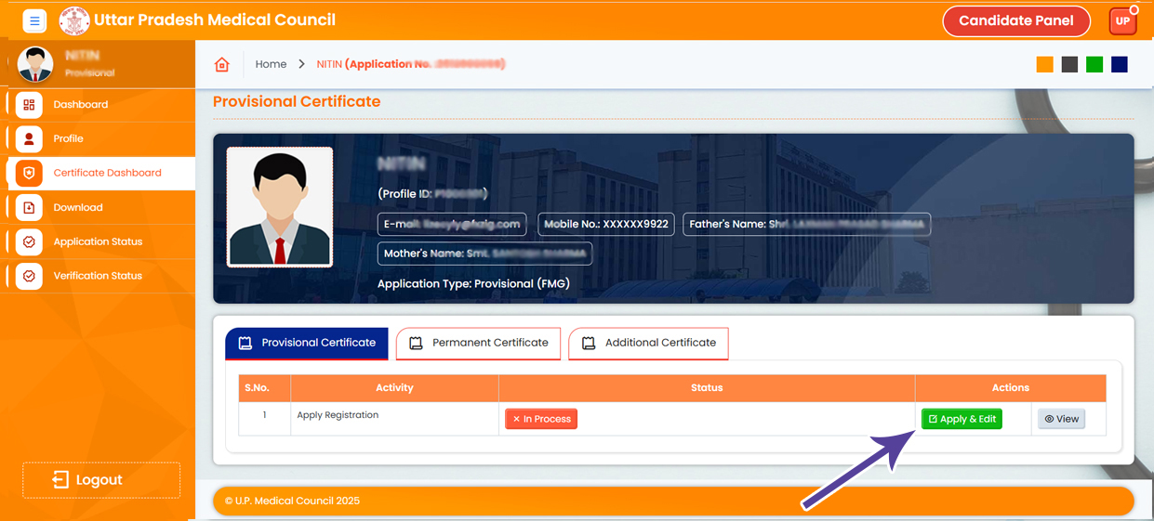Choose the green theme color swatch

point(1094,64)
